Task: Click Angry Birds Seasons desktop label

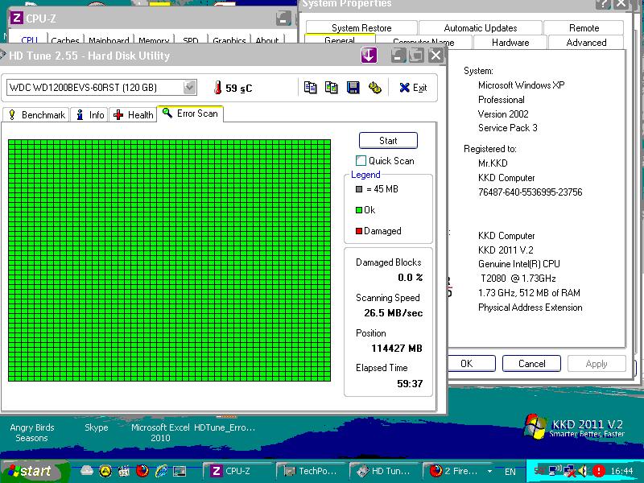Action: coord(32,432)
